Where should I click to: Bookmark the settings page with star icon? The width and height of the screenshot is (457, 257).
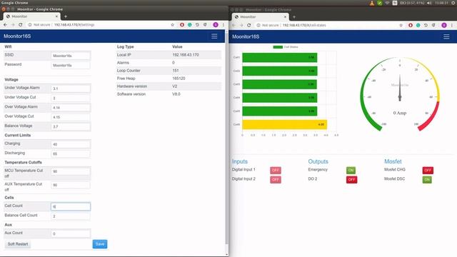(173, 25)
